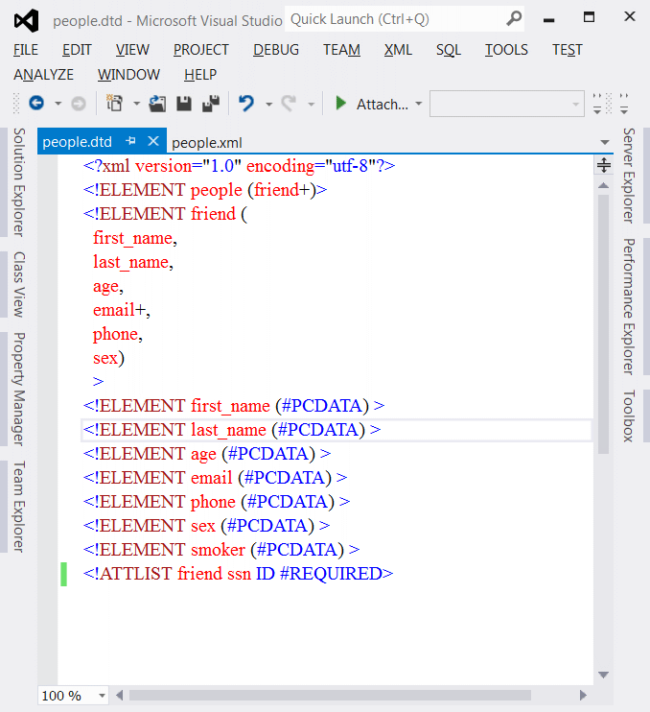Viewport: 650px width, 712px height.
Task: Click the toolbar options overflow icon at far right
Action: tap(624, 104)
